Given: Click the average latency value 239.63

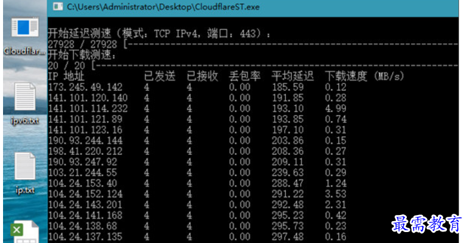Looking at the screenshot, I should point(288,172).
